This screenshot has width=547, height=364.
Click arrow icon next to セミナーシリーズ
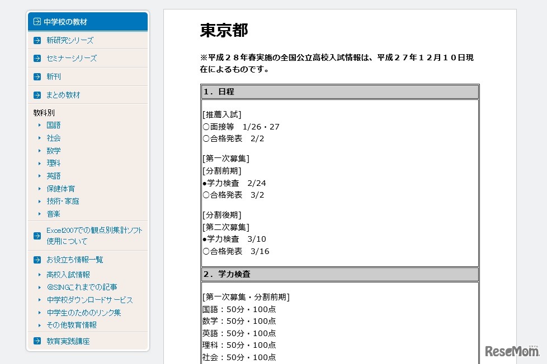[37, 58]
